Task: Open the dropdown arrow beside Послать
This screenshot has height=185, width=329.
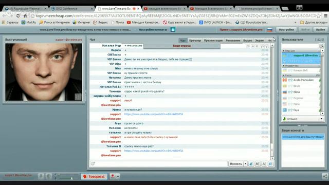Action: click(245, 164)
